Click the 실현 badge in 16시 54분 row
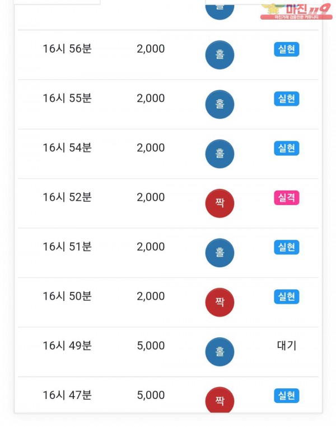Screen dimensions: 336x427 [x=286, y=148]
